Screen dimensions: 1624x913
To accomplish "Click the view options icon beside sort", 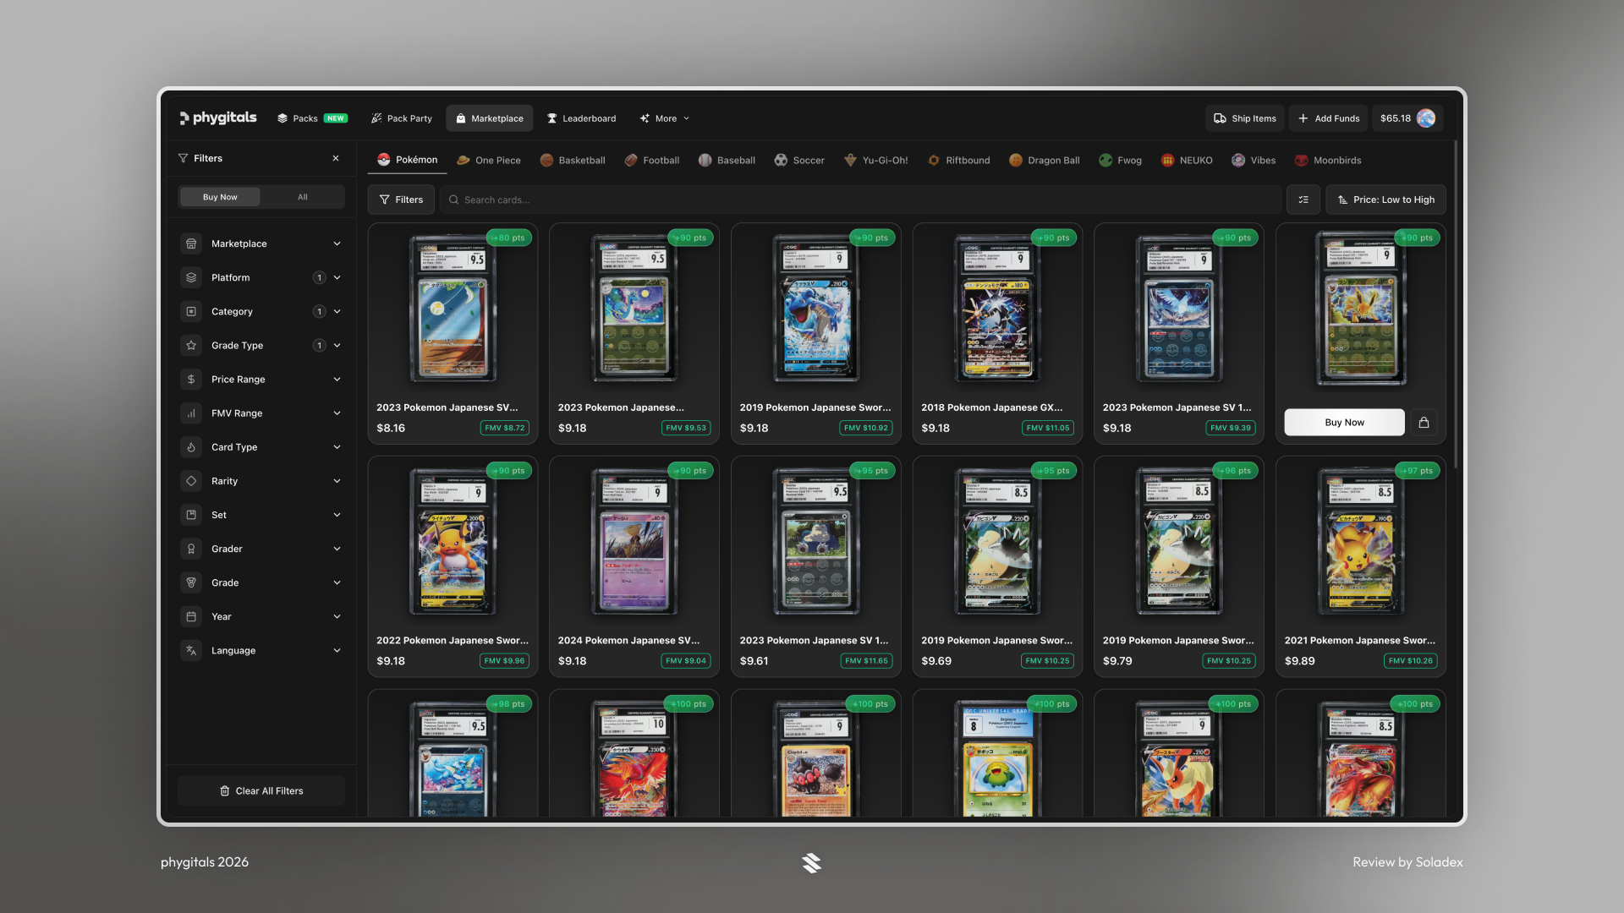I will pyautogui.click(x=1303, y=200).
